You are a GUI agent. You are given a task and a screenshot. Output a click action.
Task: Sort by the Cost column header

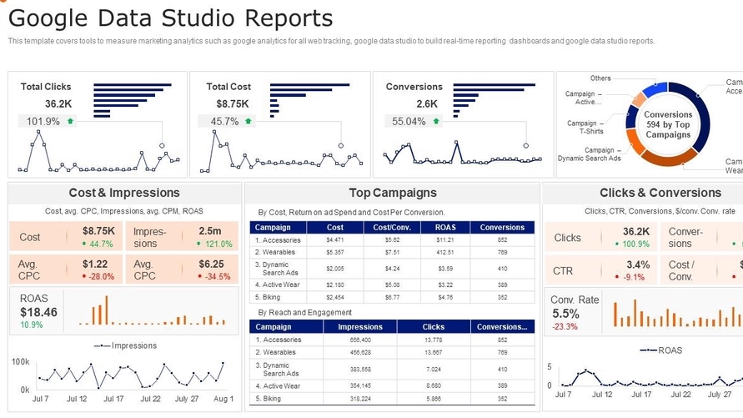click(335, 228)
